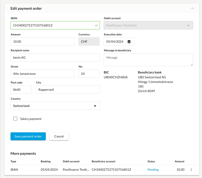202x178 pixels.
Task: Click booking date 05/04/2024 in the payments table
Action: 49,170
